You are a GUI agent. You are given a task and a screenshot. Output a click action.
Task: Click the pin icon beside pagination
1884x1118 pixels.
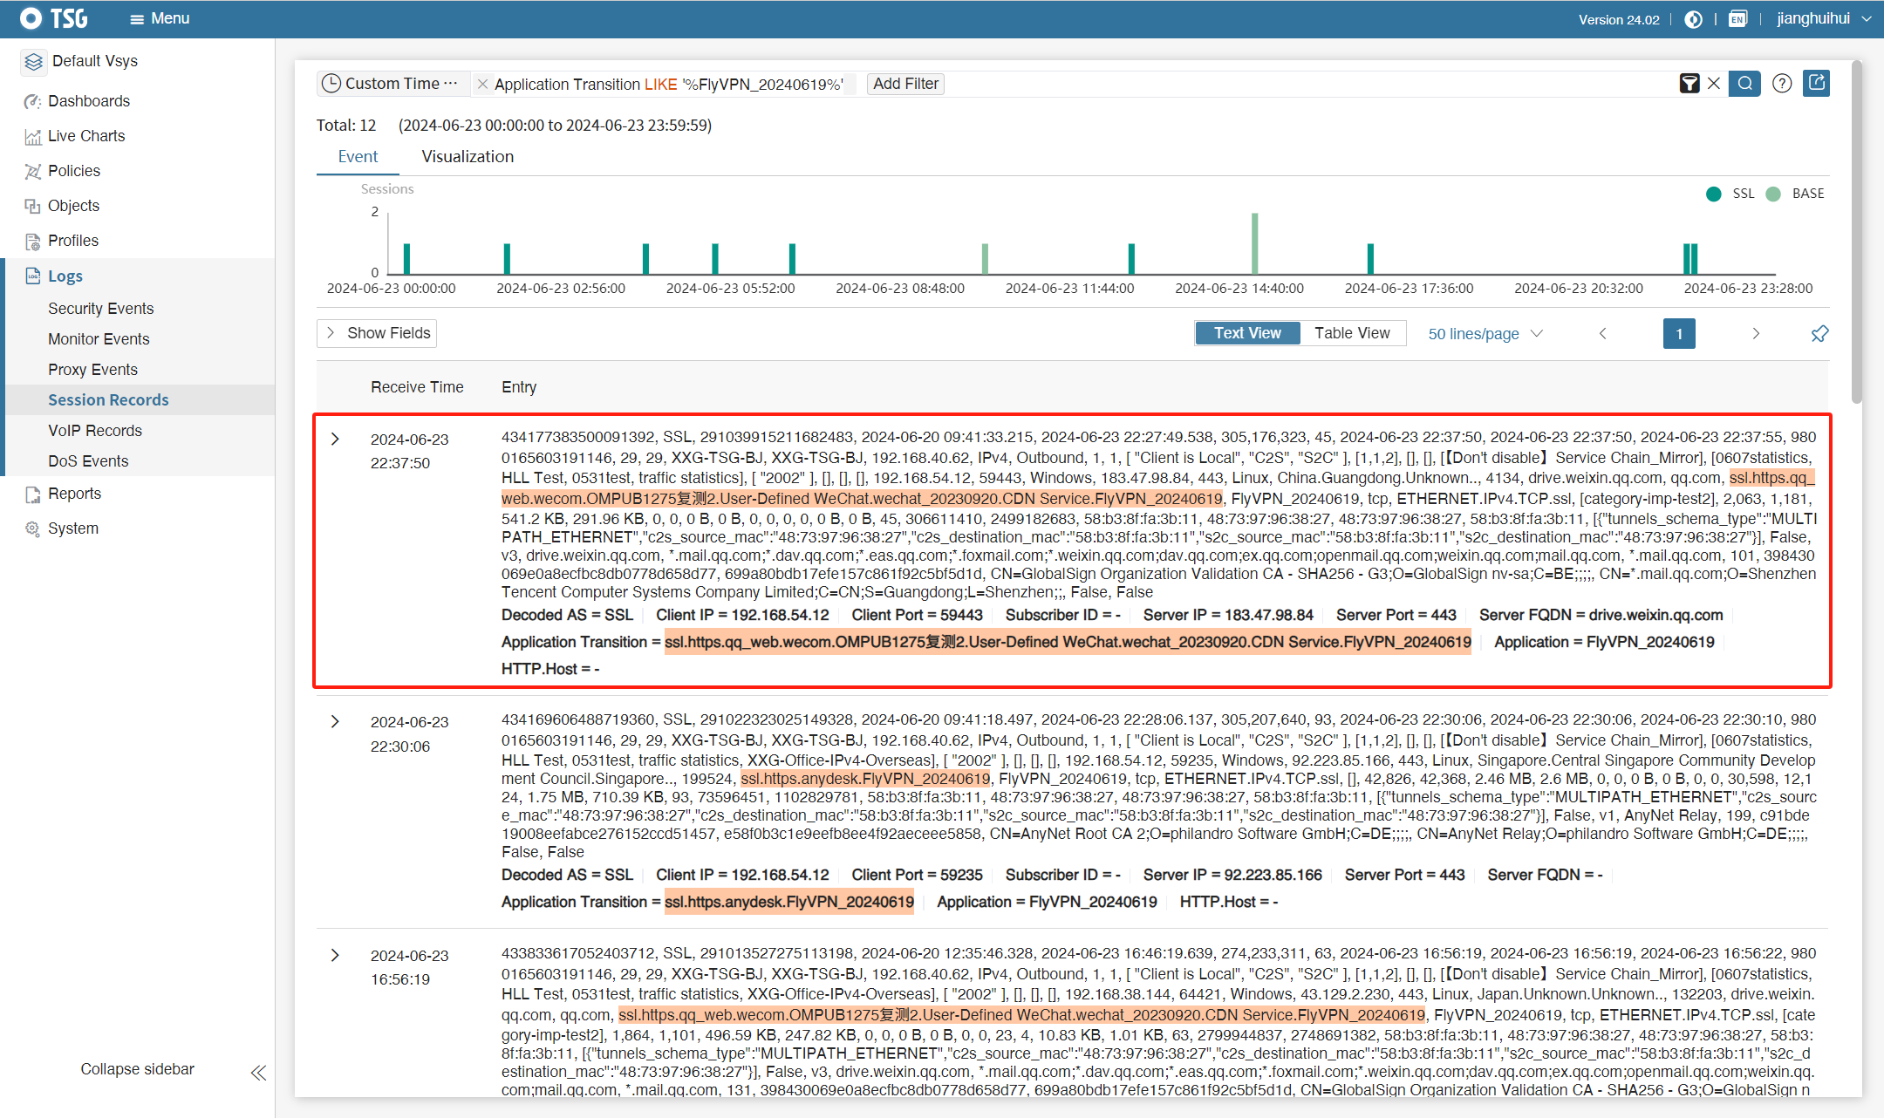1819,334
